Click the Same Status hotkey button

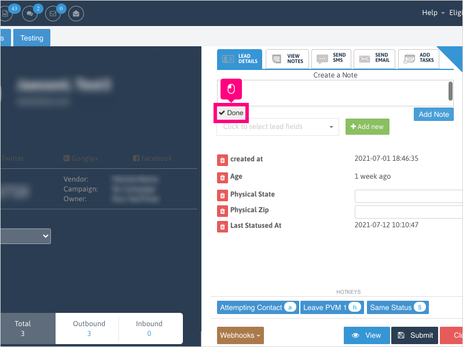coord(398,308)
